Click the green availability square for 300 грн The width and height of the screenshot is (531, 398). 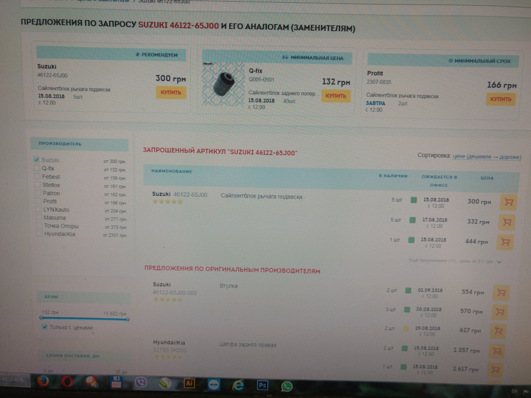pos(414,200)
